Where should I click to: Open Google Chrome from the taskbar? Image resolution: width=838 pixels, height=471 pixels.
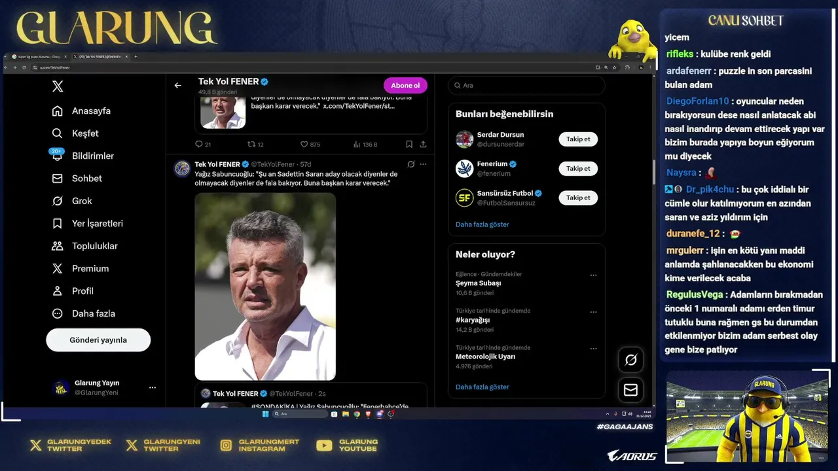point(357,413)
